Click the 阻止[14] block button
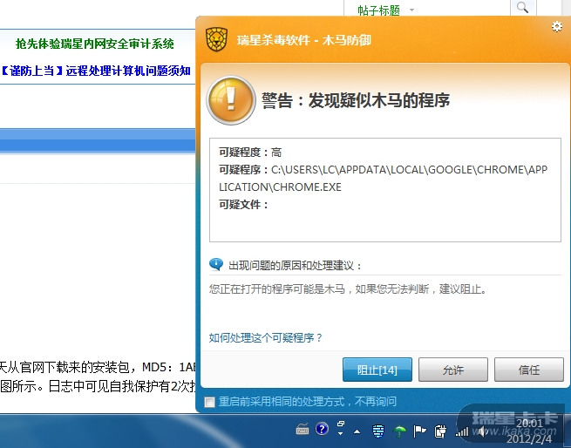 click(377, 370)
